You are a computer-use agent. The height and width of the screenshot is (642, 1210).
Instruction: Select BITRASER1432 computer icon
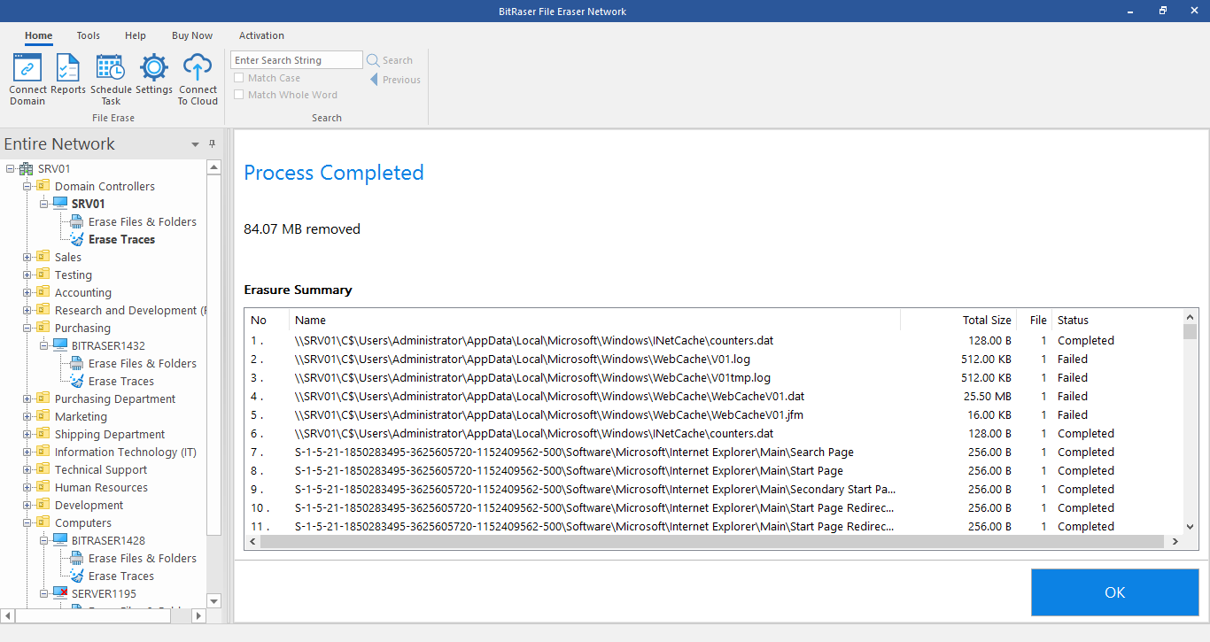[60, 345]
